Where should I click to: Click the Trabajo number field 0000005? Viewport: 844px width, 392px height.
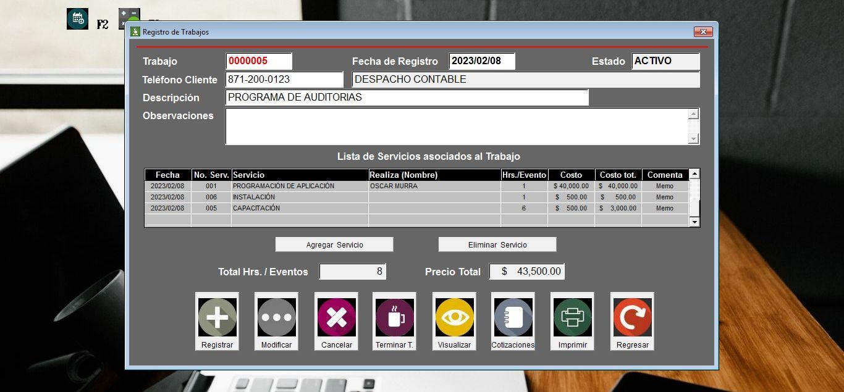coord(259,61)
